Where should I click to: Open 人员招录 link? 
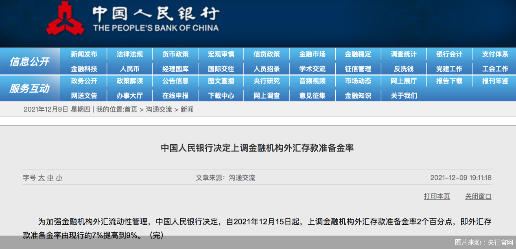tap(267, 69)
